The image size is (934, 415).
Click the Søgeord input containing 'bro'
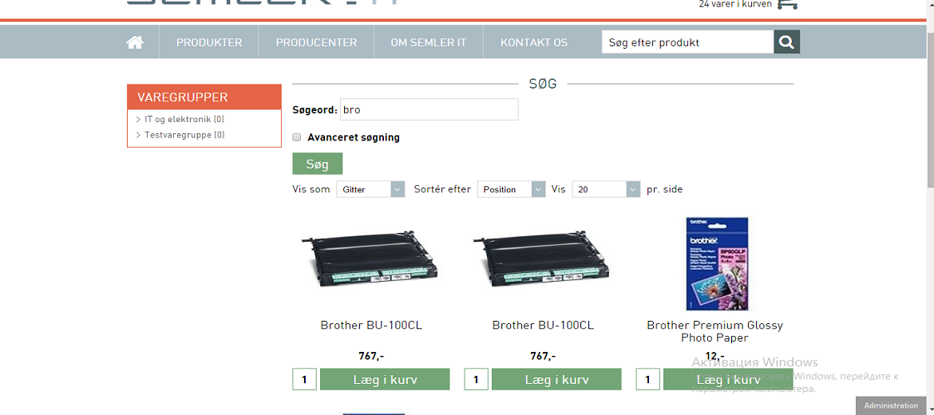429,109
